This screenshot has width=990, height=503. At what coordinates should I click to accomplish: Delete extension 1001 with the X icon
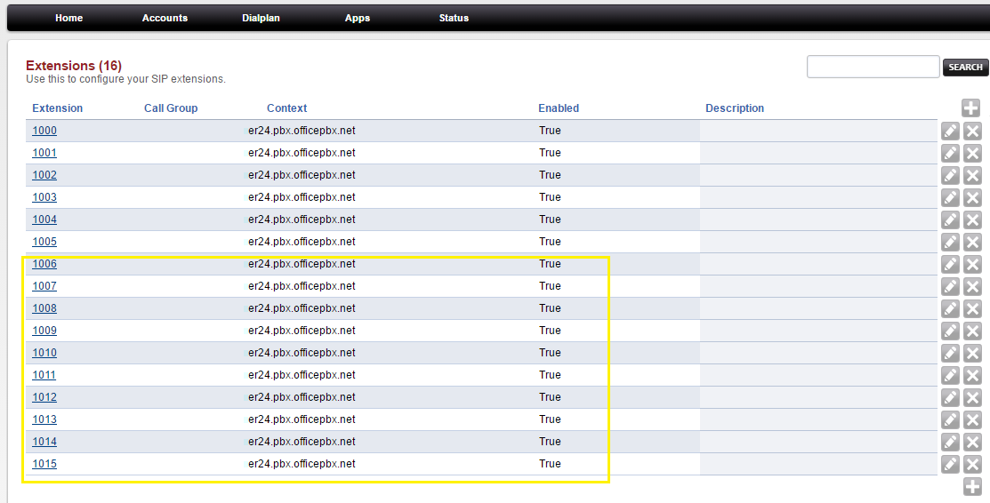pos(972,154)
